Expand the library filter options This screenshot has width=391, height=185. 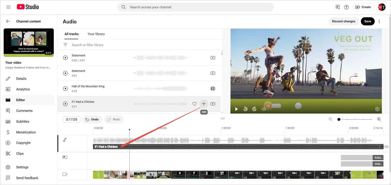pyautogui.click(x=64, y=45)
